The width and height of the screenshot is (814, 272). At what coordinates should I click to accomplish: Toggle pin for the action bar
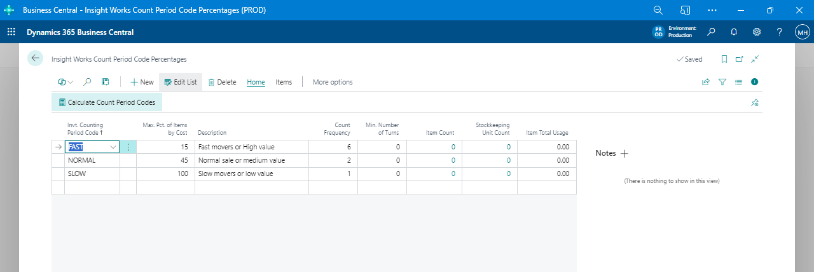point(754,102)
